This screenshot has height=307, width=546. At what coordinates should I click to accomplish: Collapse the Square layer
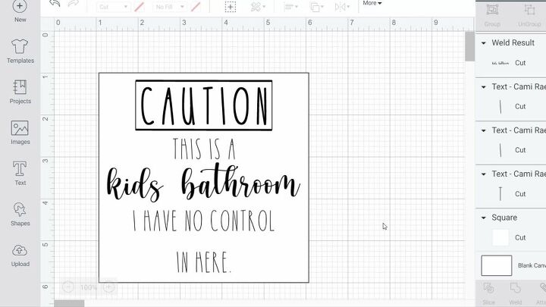pyautogui.click(x=484, y=218)
